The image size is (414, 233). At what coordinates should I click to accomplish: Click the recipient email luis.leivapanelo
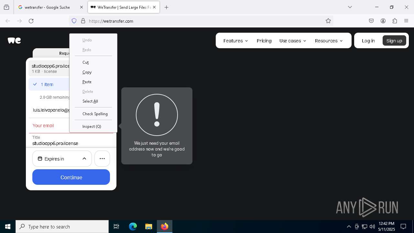pos(51,110)
